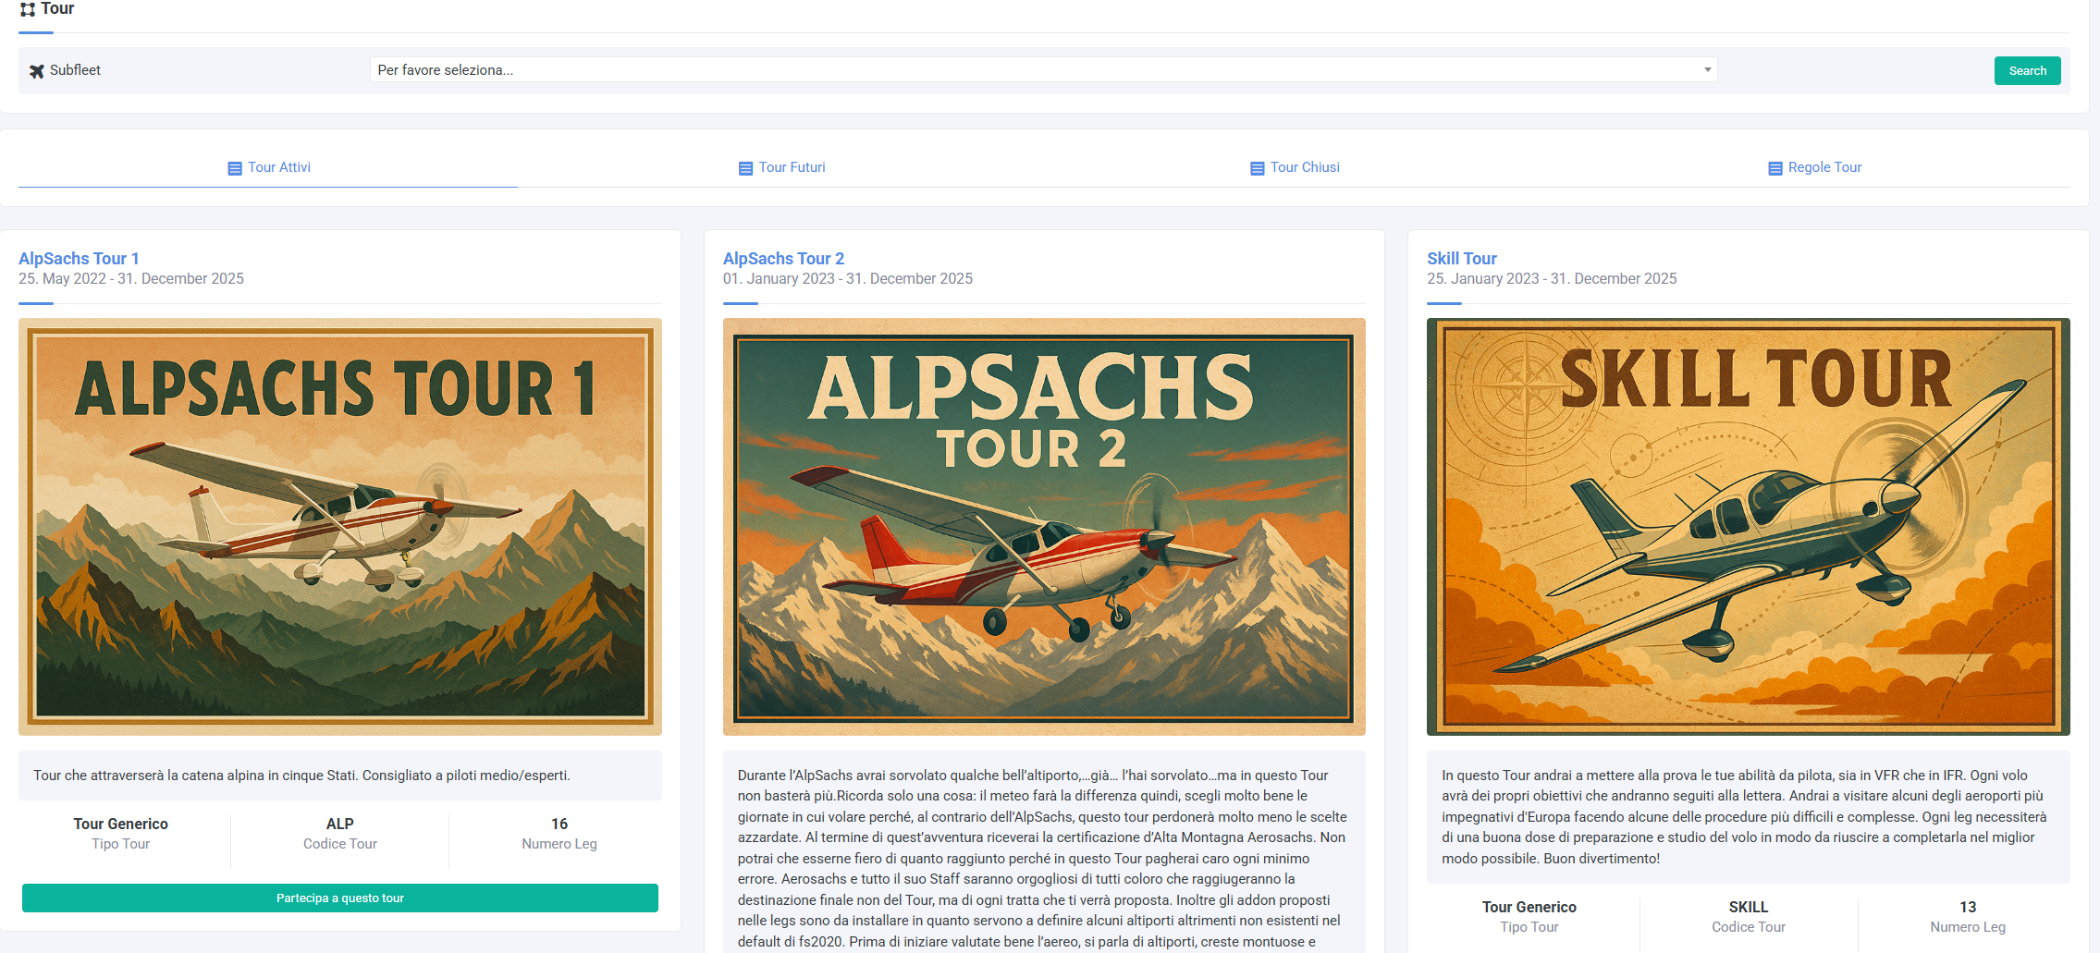Open the Regole Tour tab
The image size is (2100, 953).
coord(1815,167)
